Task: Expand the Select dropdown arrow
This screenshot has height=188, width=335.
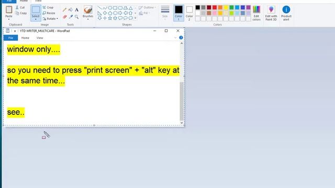Action: (x=36, y=19)
